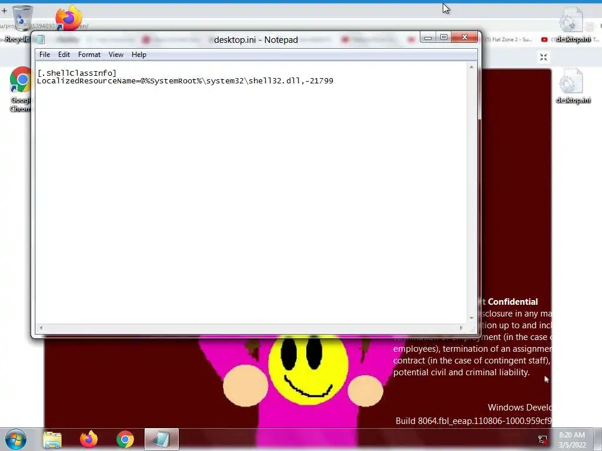This screenshot has width=602, height=451.
Task: Open the Format menu in Notepad
Action: click(89, 55)
